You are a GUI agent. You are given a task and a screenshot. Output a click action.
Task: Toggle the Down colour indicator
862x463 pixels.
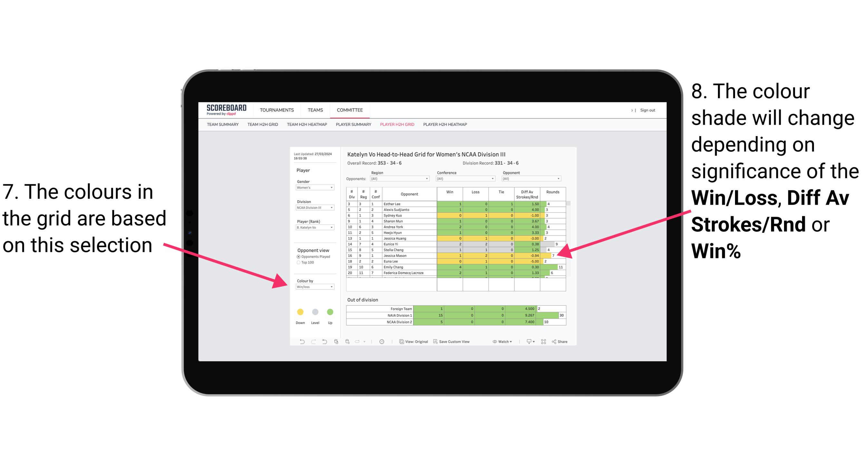pyautogui.click(x=297, y=312)
